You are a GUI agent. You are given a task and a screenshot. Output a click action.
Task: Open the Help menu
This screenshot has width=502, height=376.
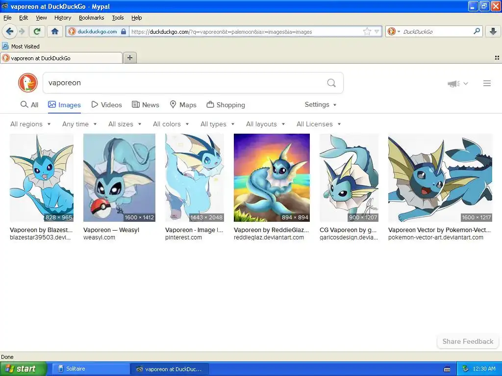coord(136,18)
